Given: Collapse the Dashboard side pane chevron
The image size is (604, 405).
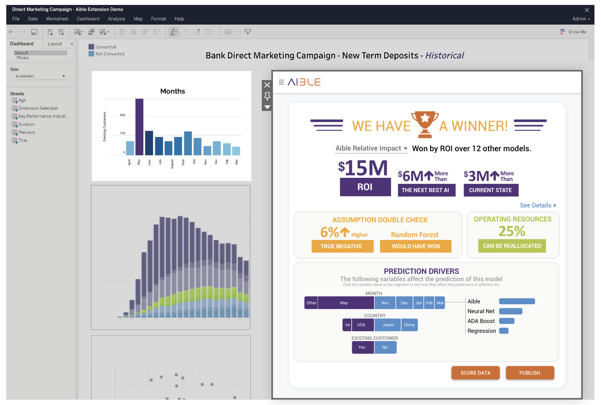Looking at the screenshot, I should 72,43.
